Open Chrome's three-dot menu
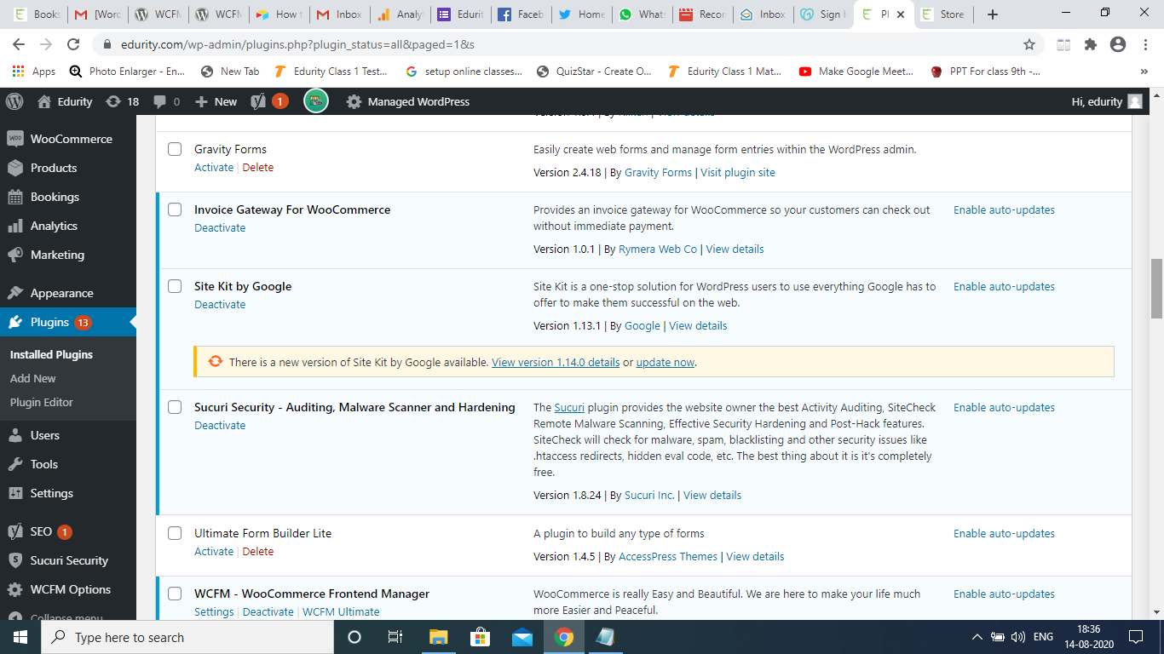Viewport: 1164px width, 654px height. coord(1146,44)
